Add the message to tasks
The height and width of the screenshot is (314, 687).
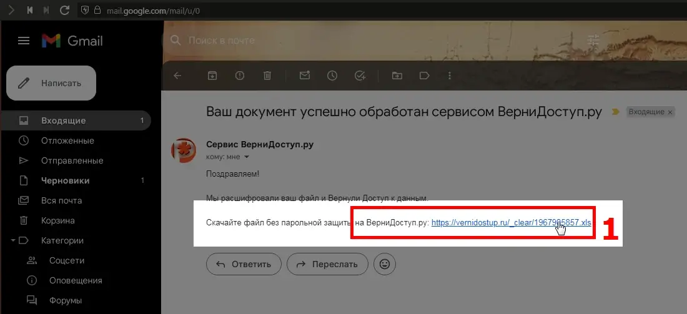point(360,76)
